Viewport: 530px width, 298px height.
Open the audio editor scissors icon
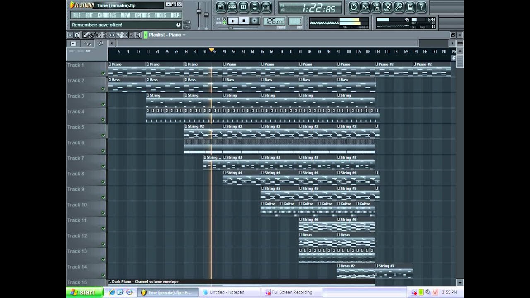[387, 7]
